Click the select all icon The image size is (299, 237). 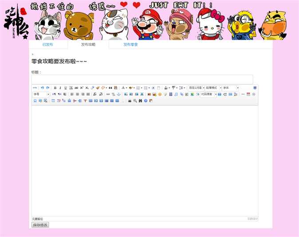[153, 88]
